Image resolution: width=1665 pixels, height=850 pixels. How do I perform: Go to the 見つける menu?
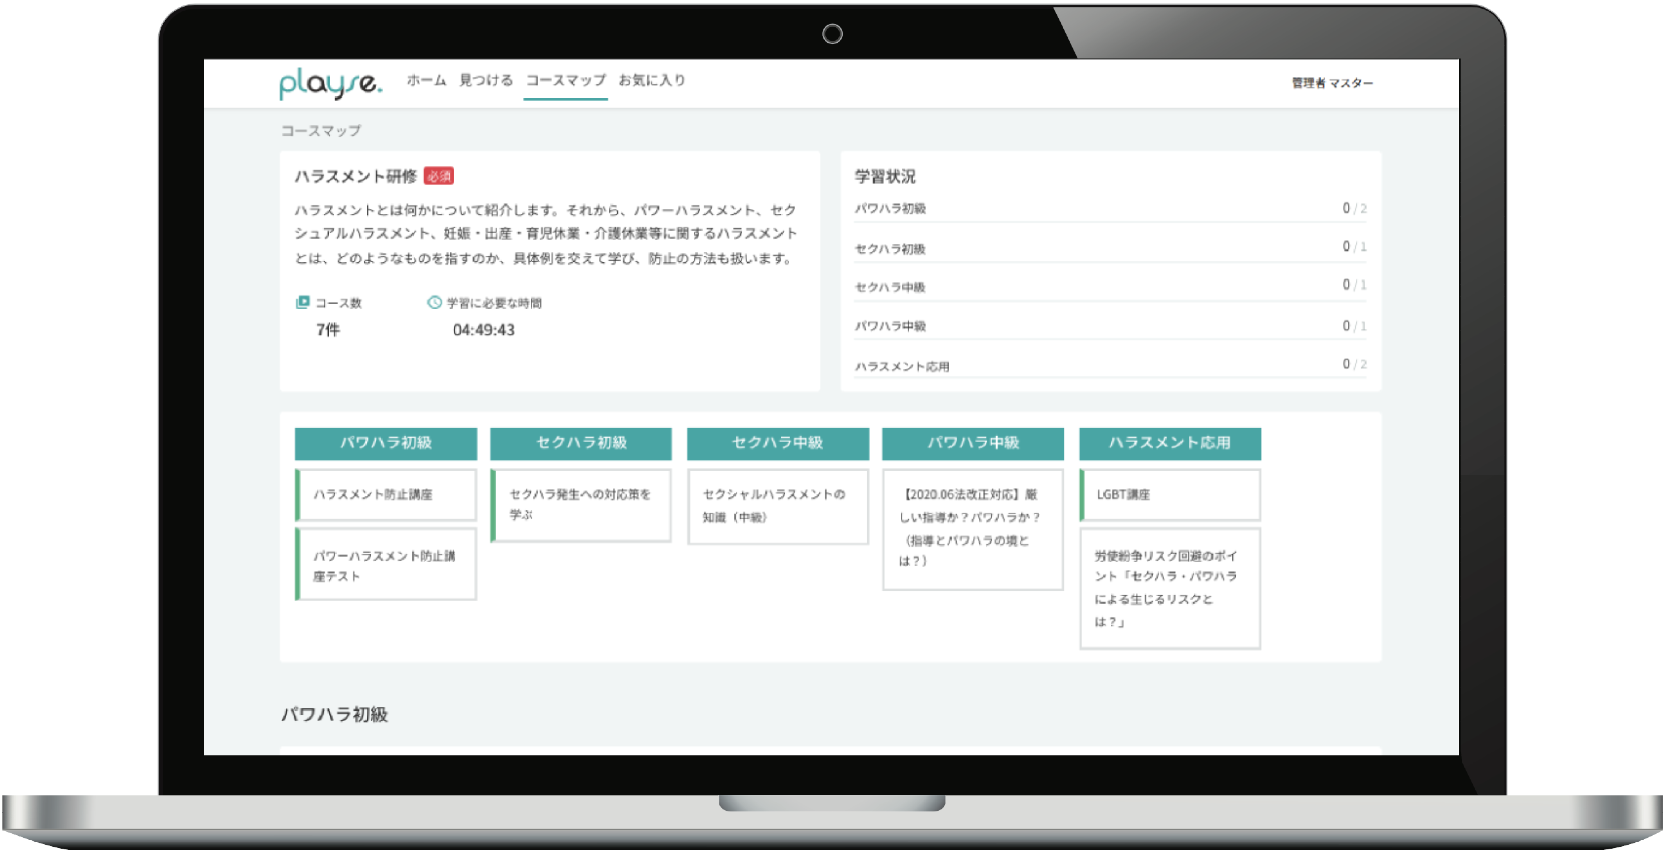point(486,80)
